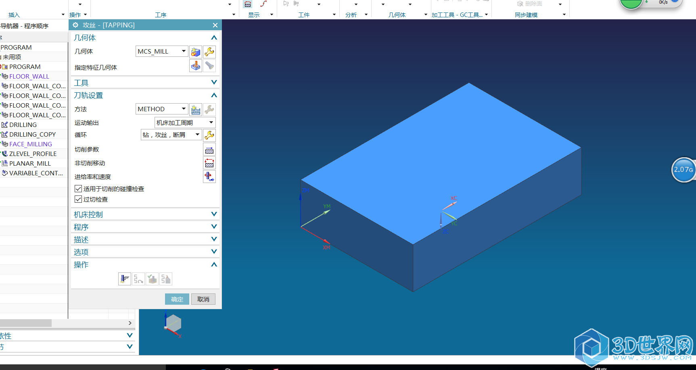
Task: Open the 几何体 ribbon group dropdown arrow
Action: [426, 15]
